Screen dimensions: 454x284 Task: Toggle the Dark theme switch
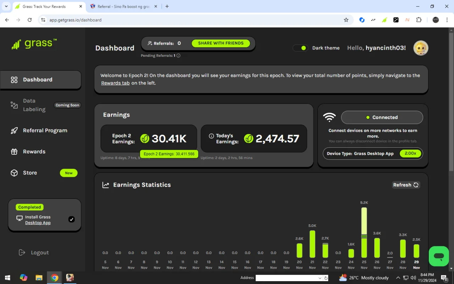click(300, 48)
